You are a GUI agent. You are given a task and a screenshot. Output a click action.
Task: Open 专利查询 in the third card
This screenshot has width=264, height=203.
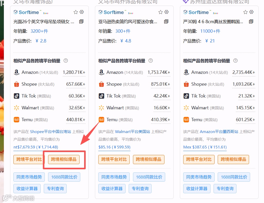[225, 189]
